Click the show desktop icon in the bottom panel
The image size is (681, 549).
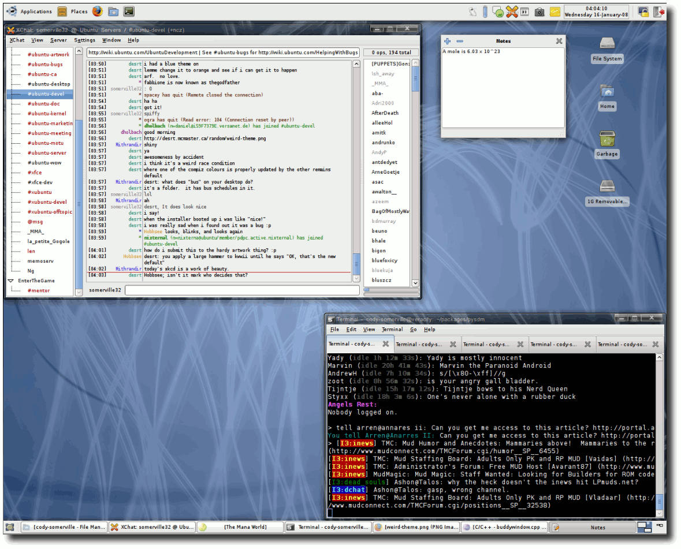10,527
